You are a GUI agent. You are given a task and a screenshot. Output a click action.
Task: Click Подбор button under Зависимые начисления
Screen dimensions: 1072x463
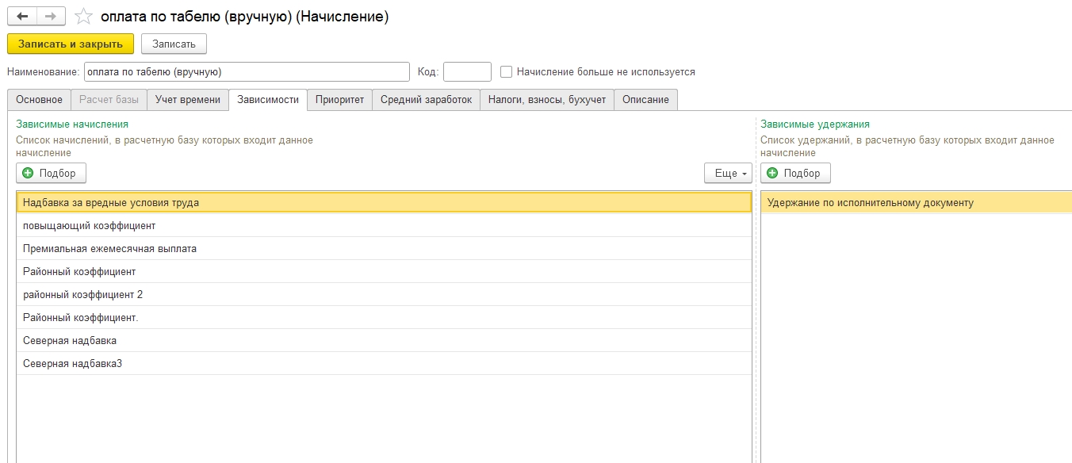(x=51, y=173)
